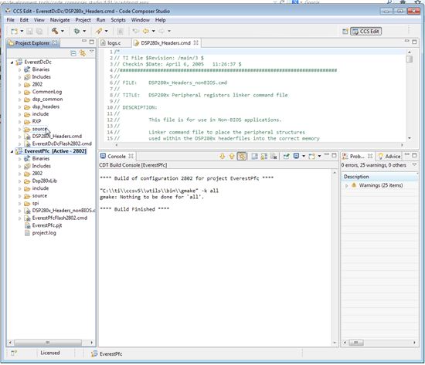Switch to the Advice tab
Screen dimensions: 425x365
tap(389, 156)
